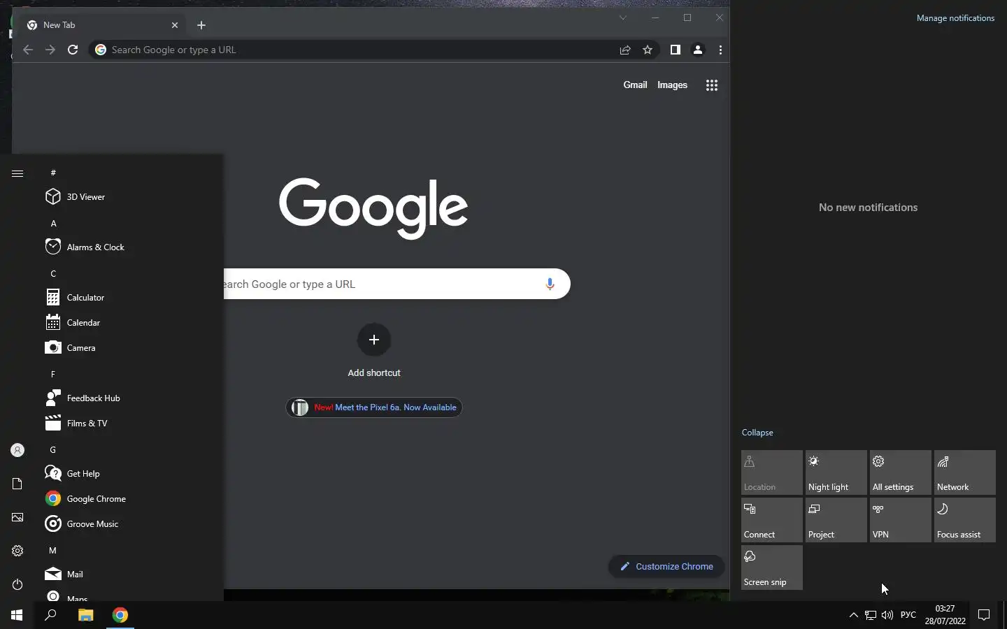Image resolution: width=1007 pixels, height=629 pixels.
Task: Open volume control in tray
Action: tap(887, 615)
